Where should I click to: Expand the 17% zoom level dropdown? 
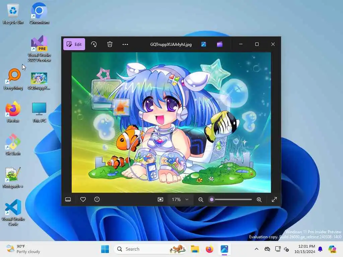(180, 199)
